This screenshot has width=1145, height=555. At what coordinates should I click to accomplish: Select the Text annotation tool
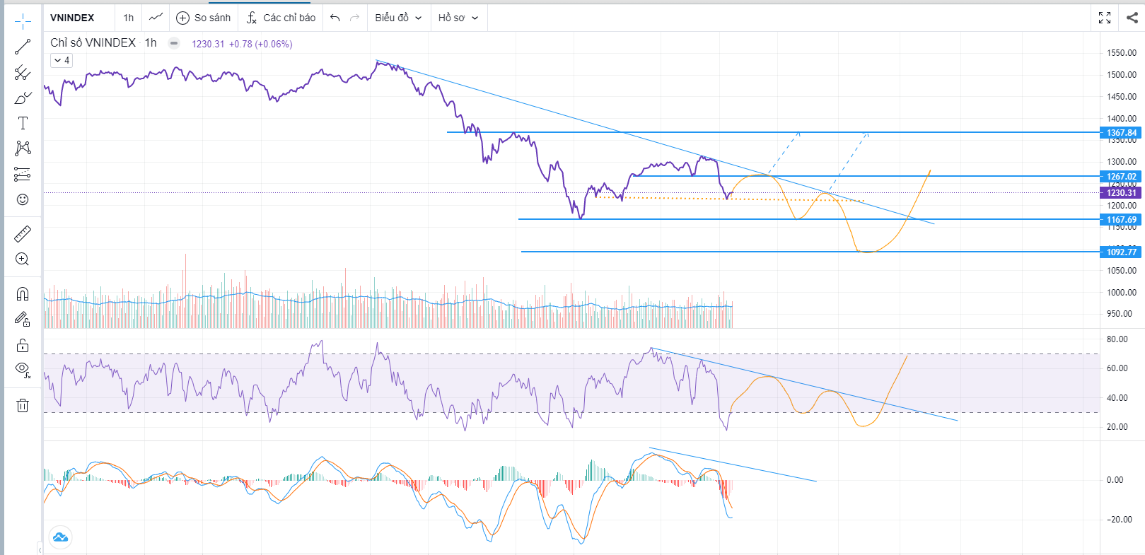23,123
